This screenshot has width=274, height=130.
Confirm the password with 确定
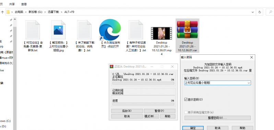[x=193, y=128]
